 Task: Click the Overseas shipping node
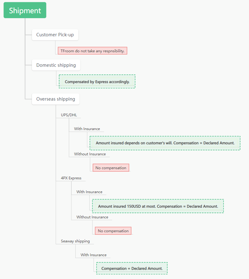pos(56,99)
